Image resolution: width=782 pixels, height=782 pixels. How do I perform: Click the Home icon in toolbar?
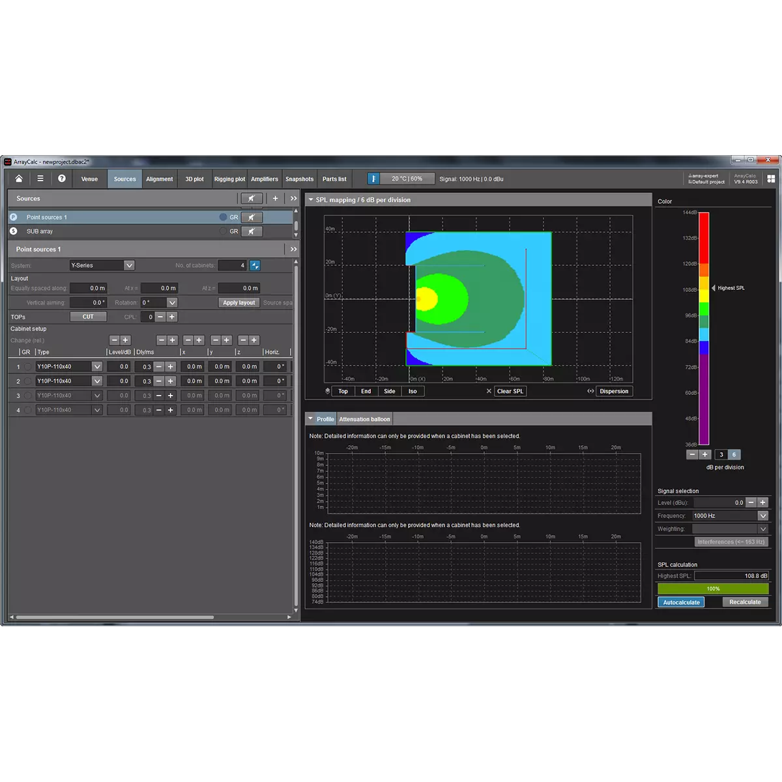pos(19,179)
